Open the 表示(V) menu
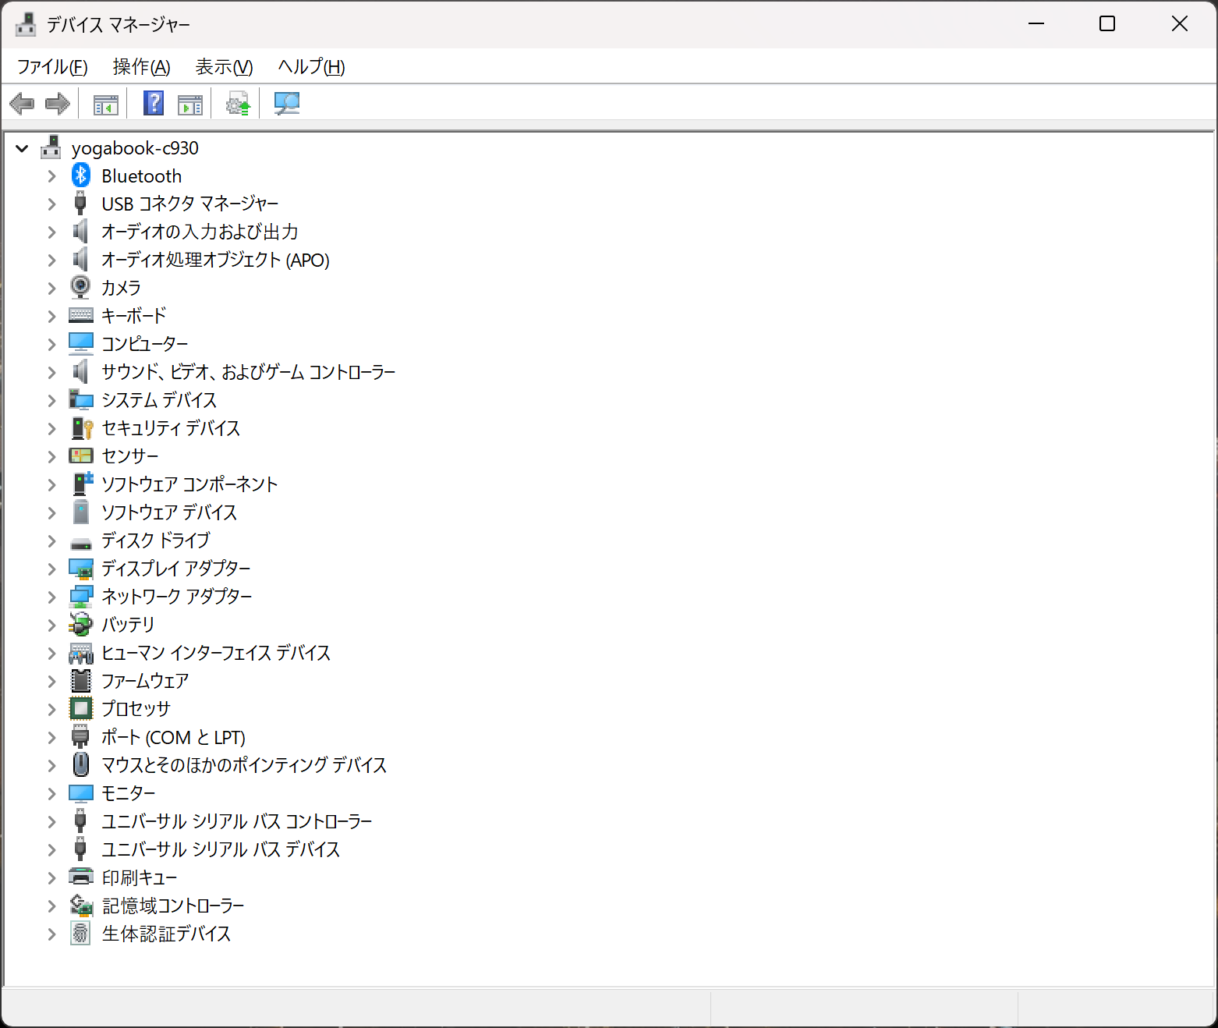Screen dimensions: 1218x1028 point(224,67)
